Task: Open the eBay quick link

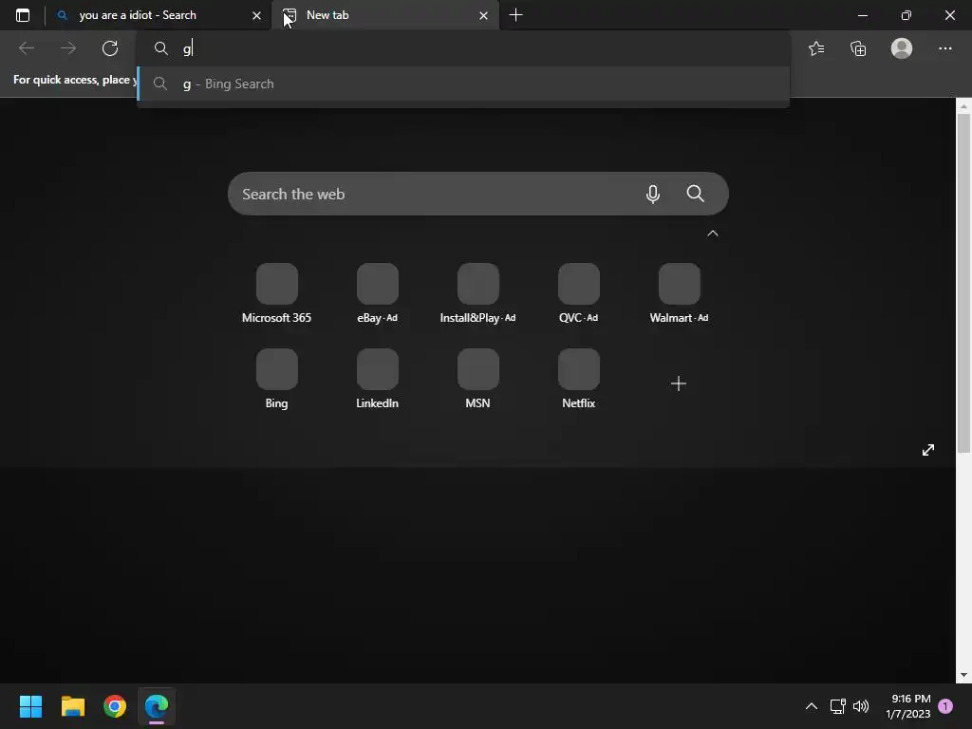Action: click(378, 293)
